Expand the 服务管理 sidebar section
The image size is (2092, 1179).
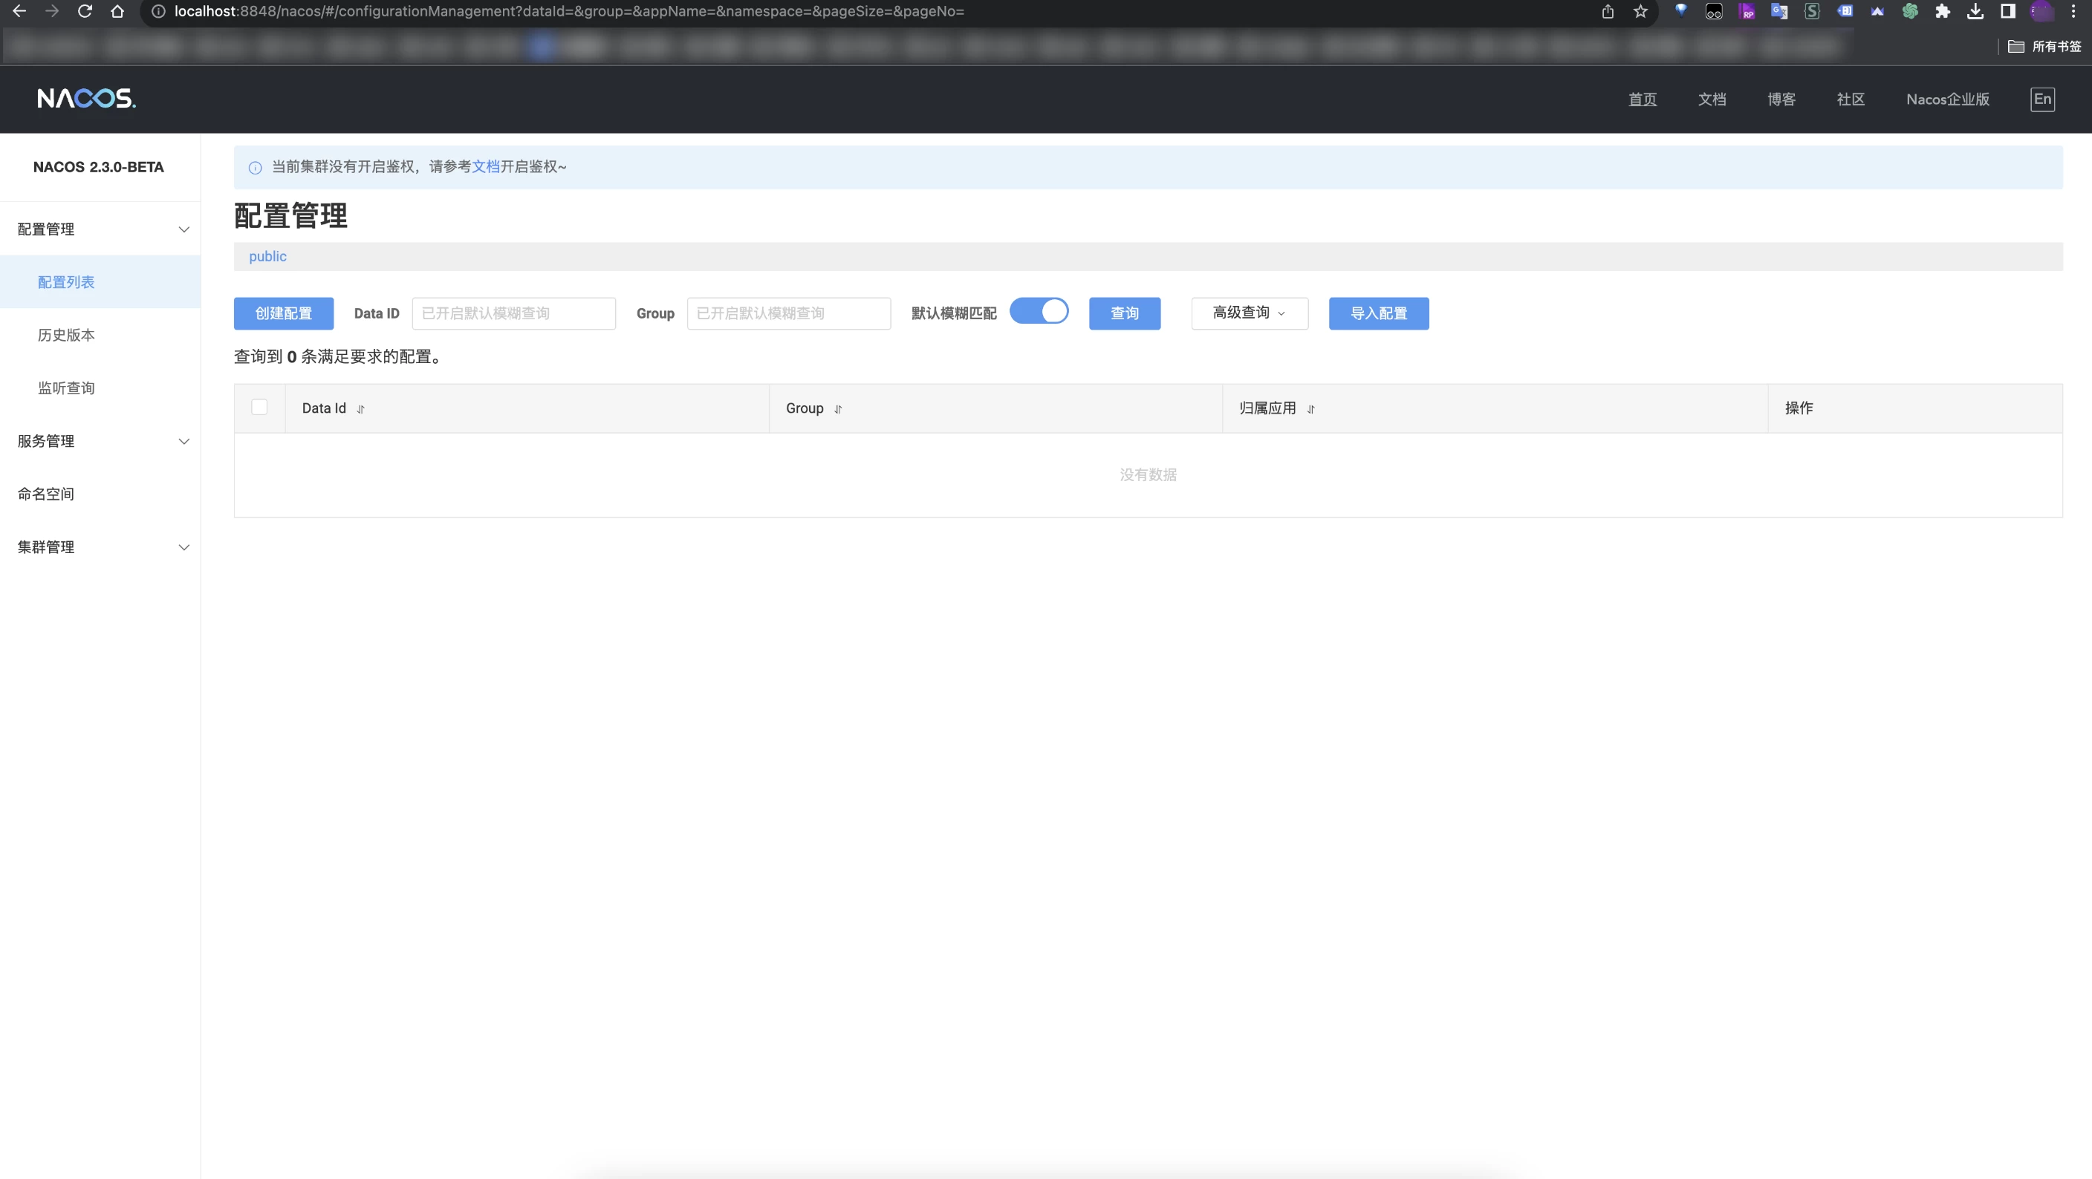[183, 442]
